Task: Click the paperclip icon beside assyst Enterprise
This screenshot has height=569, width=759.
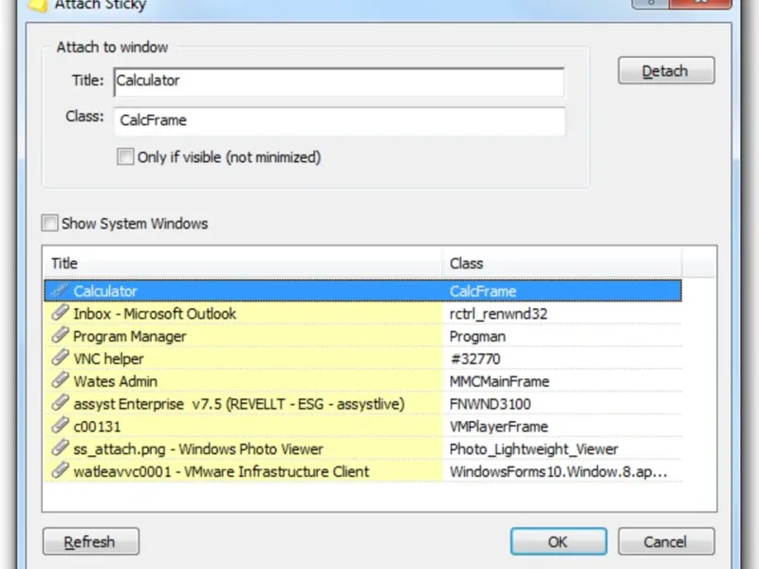Action: pyautogui.click(x=60, y=403)
